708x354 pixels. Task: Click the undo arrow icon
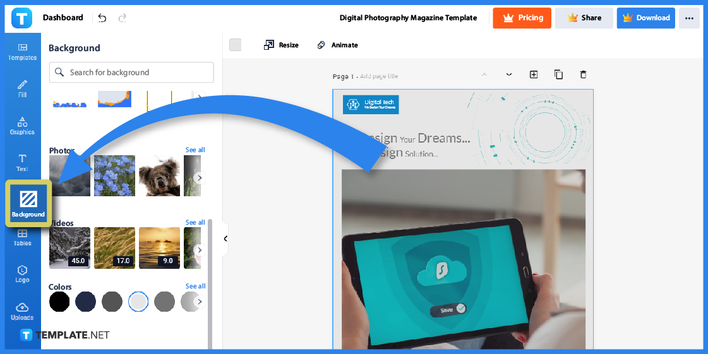pyautogui.click(x=102, y=18)
